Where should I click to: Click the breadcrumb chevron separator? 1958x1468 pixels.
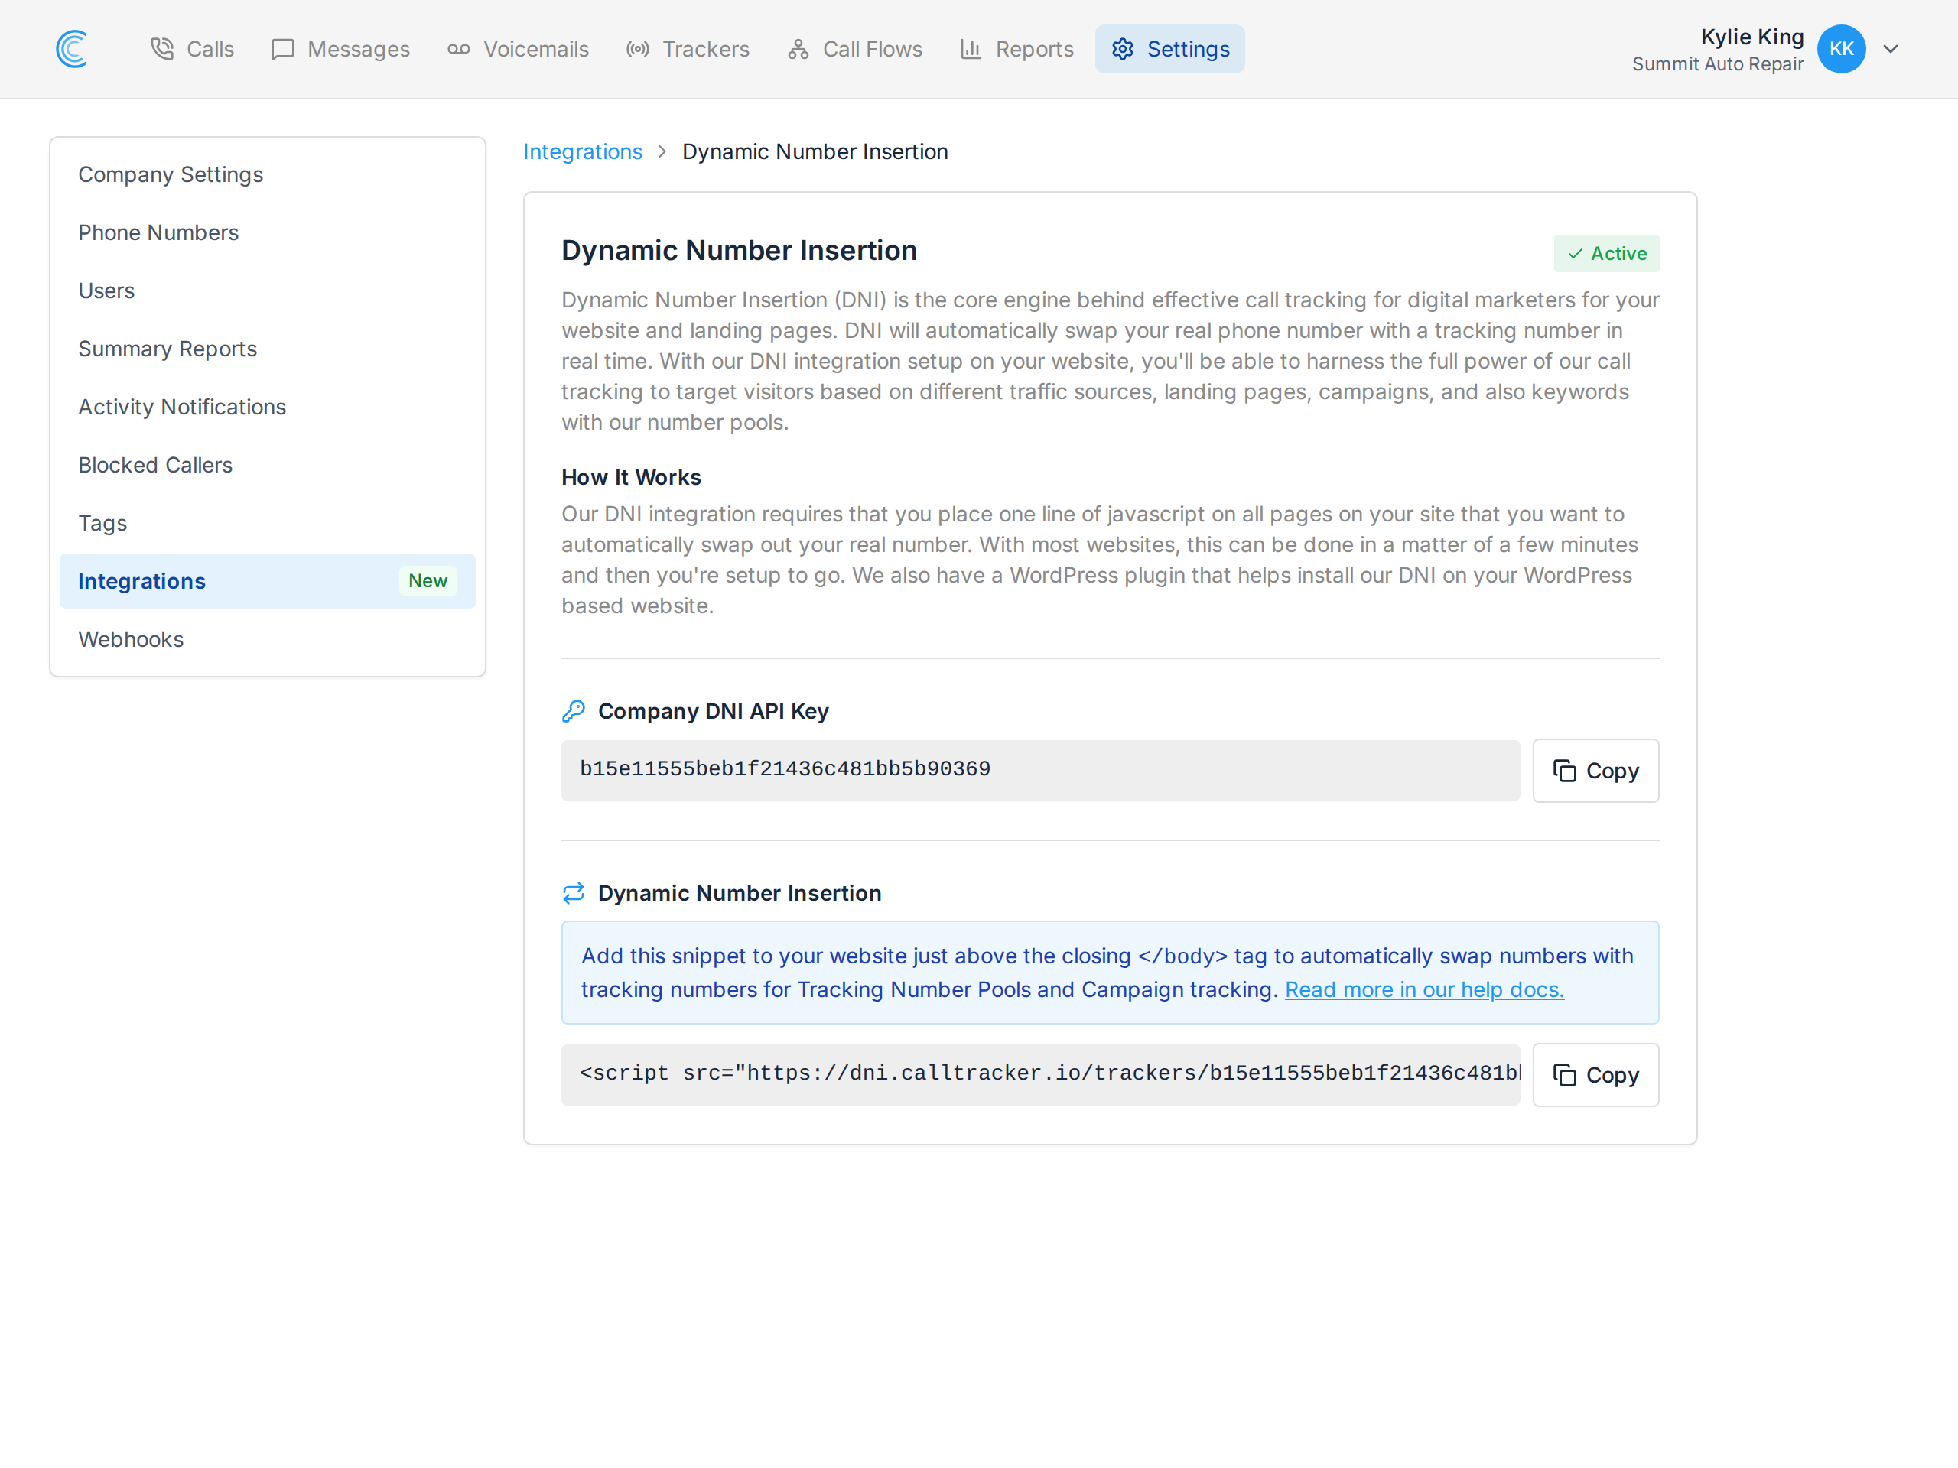662,151
